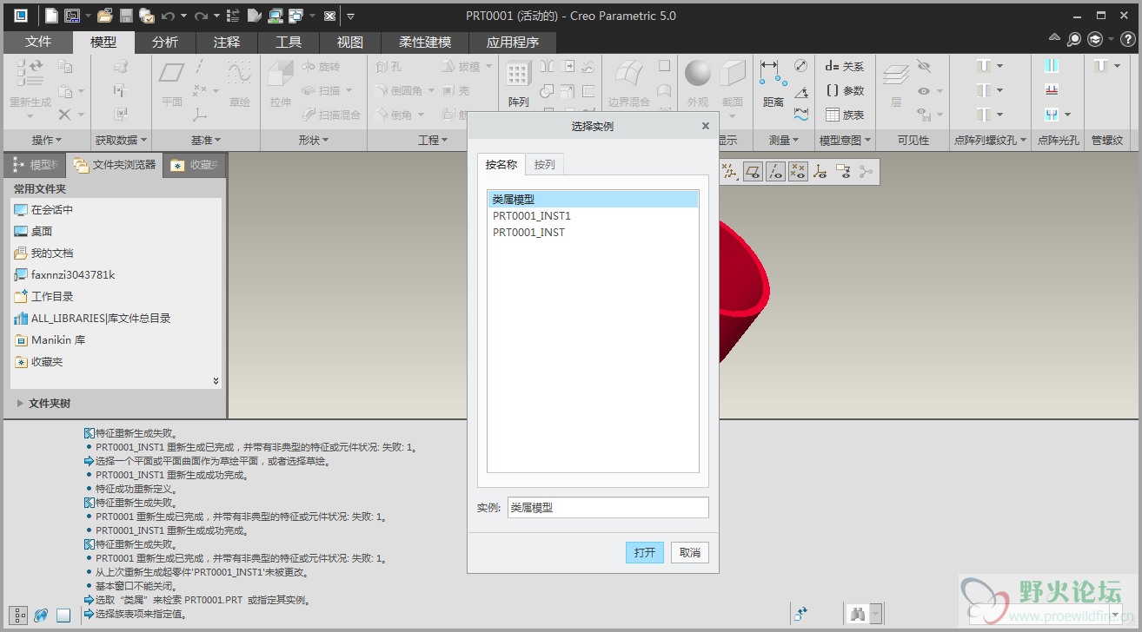Select the Shell (壳) tool
The image size is (1142, 632).
[455, 90]
